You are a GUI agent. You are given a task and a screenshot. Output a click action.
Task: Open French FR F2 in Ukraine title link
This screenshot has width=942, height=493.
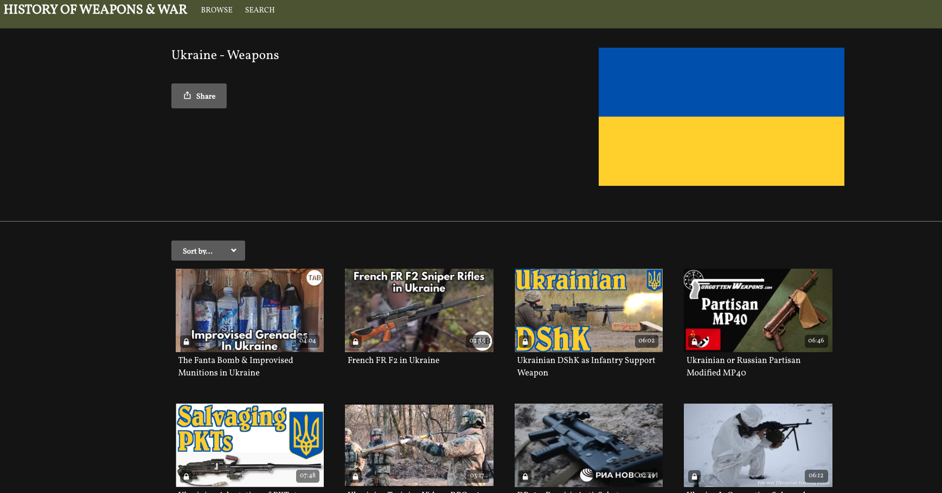[x=393, y=360]
